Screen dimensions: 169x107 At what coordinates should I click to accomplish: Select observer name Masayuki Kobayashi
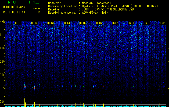coord(96,3)
